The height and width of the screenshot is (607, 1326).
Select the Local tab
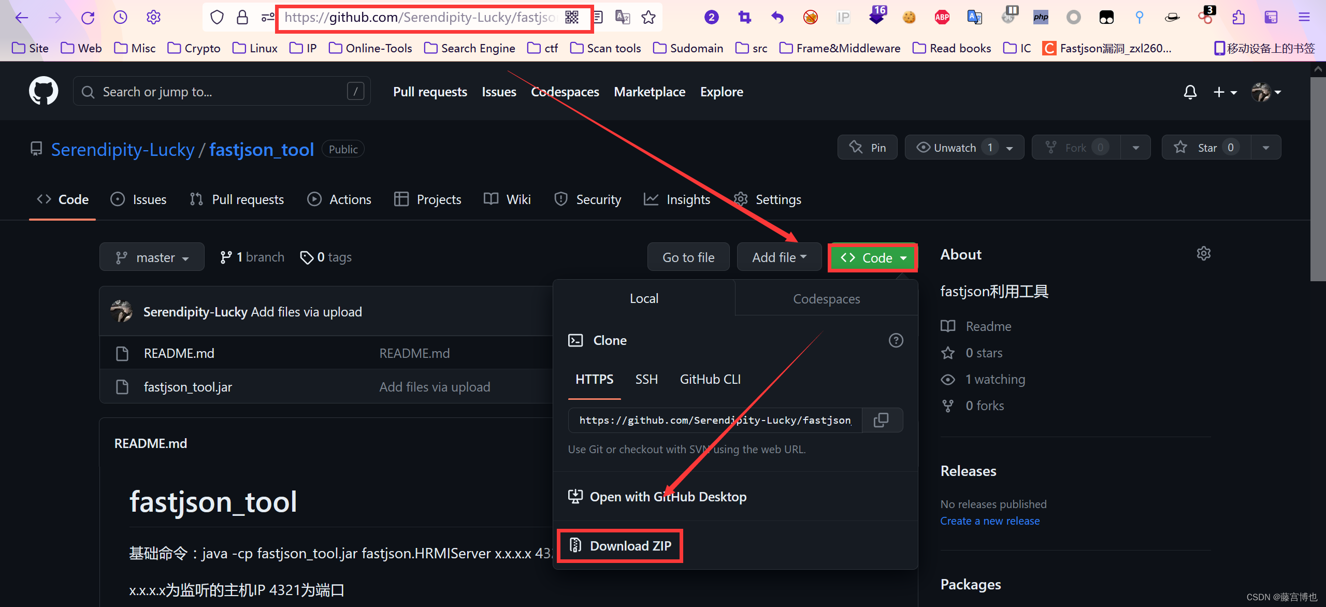click(644, 298)
